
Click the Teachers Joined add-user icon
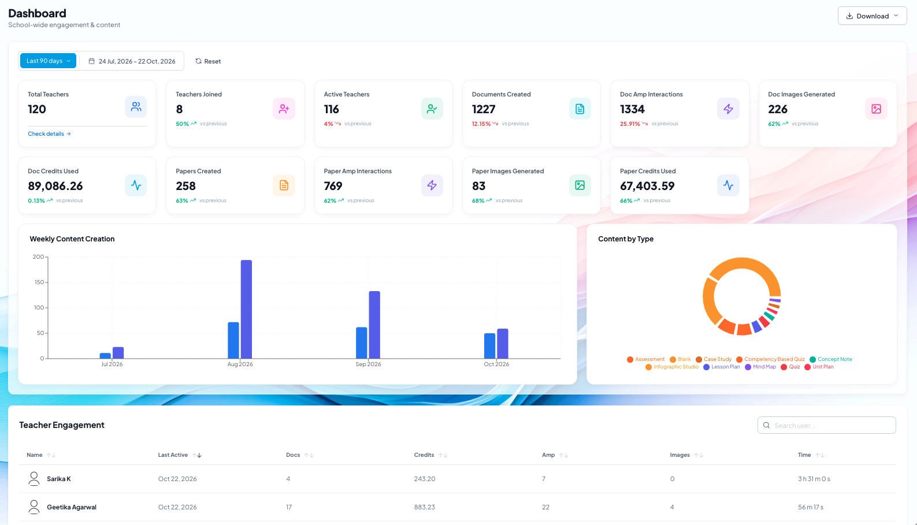[x=284, y=109]
